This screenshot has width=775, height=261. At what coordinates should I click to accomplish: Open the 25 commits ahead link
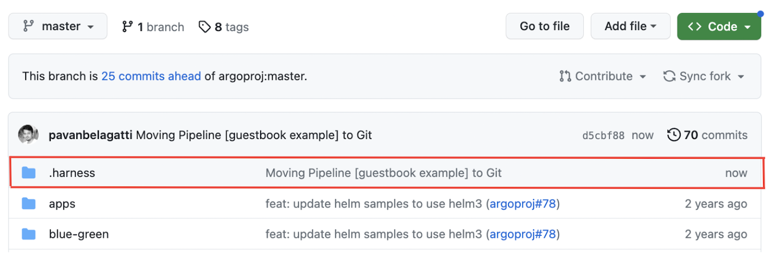click(x=151, y=76)
